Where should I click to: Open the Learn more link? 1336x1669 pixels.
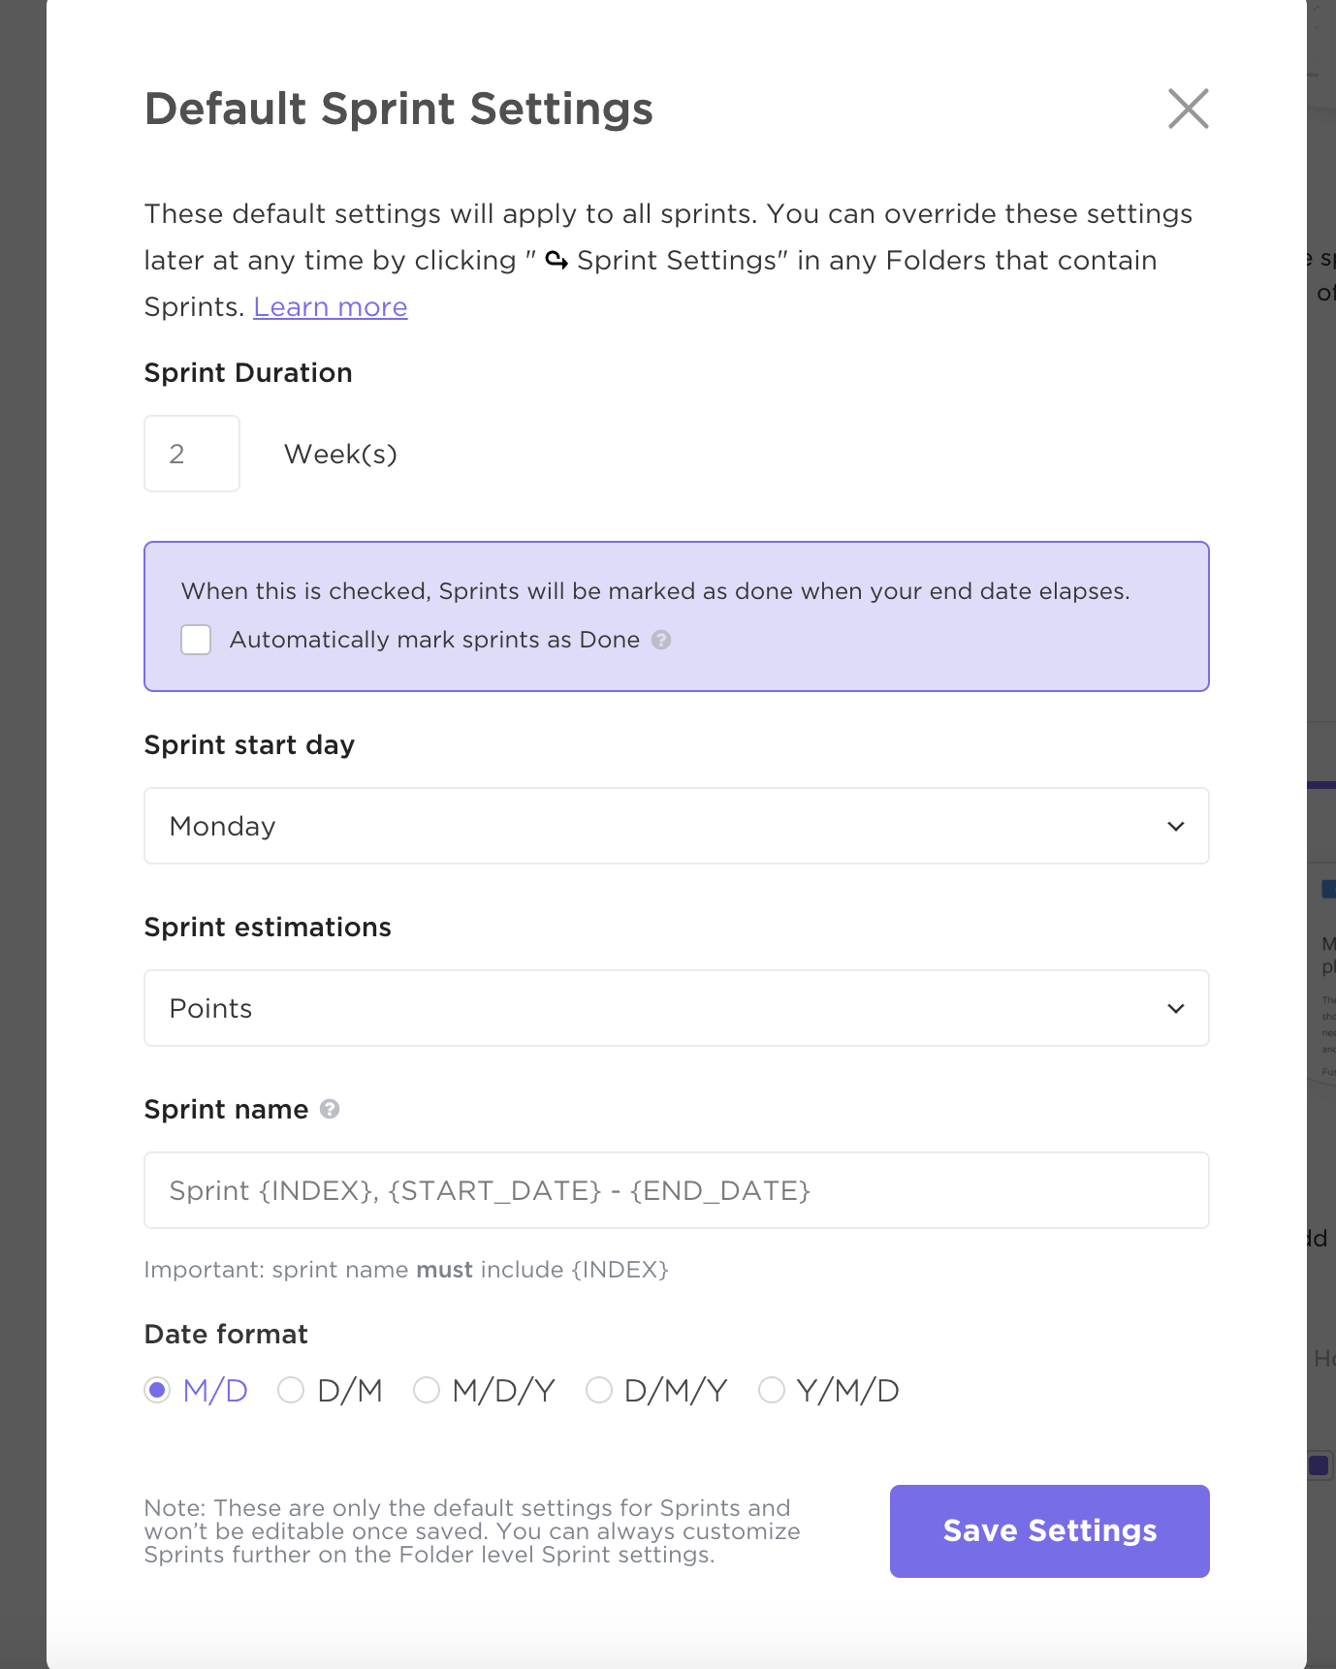coord(330,307)
